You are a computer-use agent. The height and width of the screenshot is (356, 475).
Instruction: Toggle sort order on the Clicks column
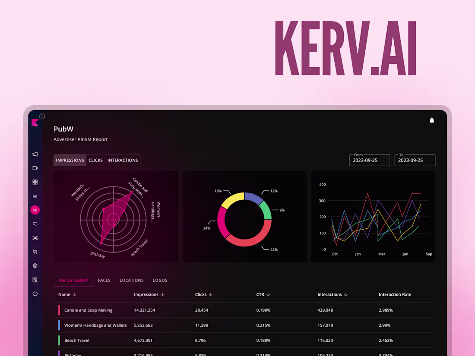coord(203,294)
